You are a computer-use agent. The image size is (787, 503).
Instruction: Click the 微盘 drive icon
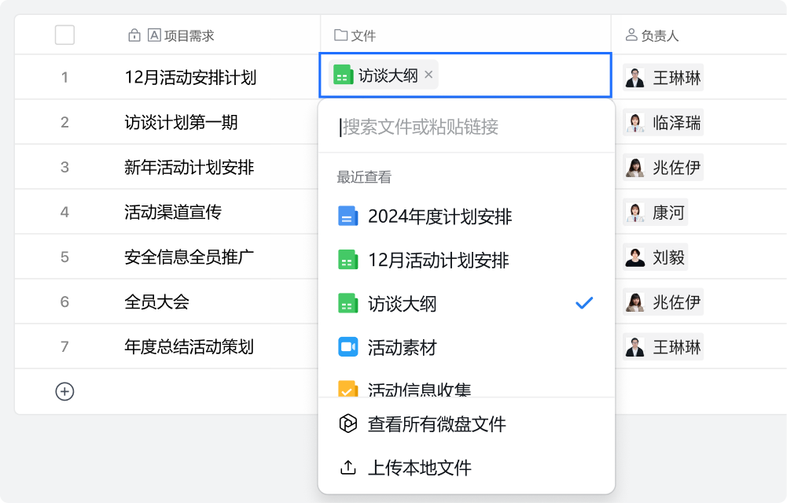pyautogui.click(x=348, y=423)
